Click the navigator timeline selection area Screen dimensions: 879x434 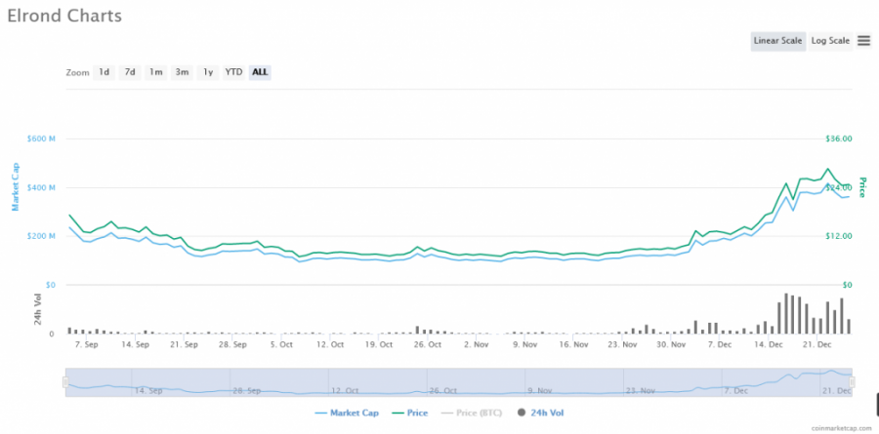[x=459, y=382]
